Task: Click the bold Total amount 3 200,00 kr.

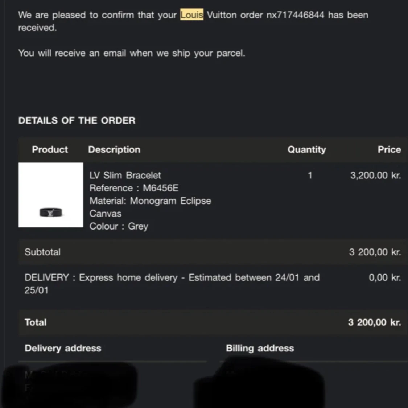Action: [374, 322]
